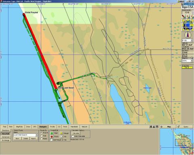Click the Advanced button

6,137
